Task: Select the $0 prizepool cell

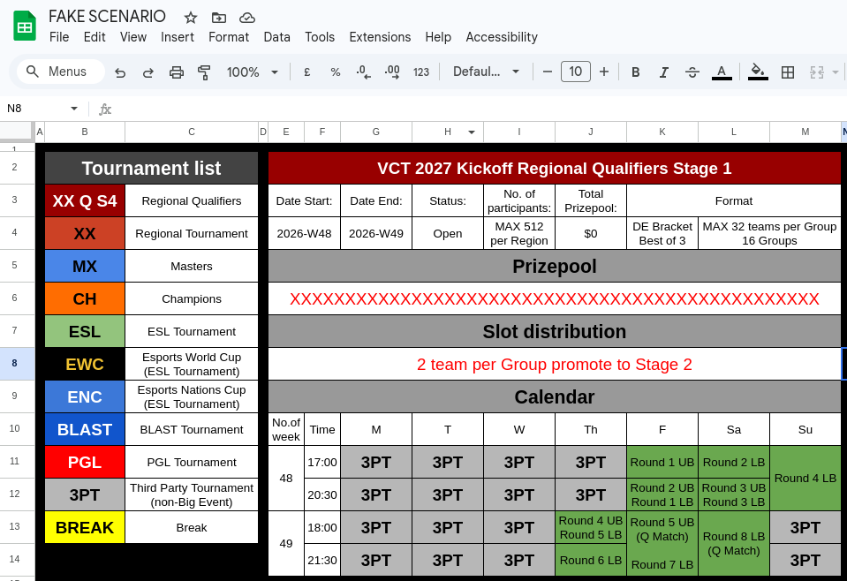Action: (590, 233)
